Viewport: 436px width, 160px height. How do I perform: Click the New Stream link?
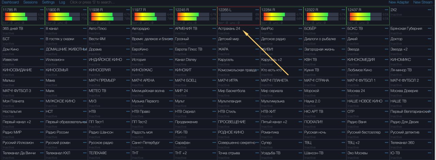pos(424,2)
